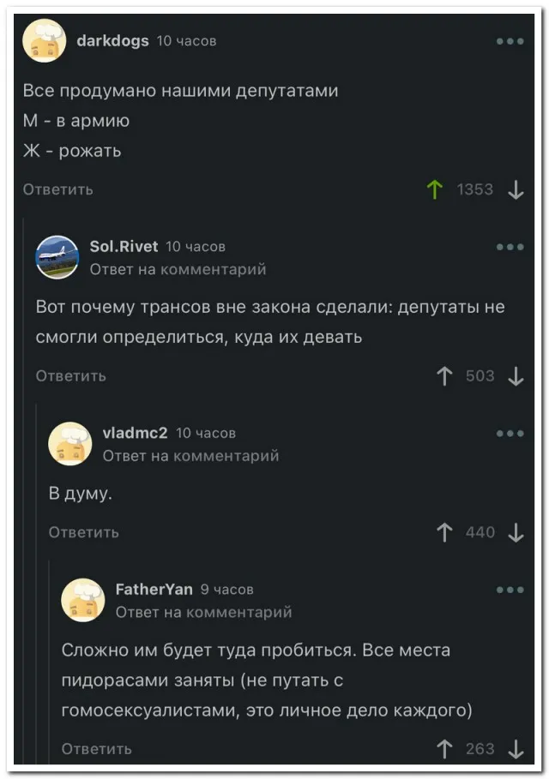Click Ответить under vladmc2's comment
This screenshot has height=779, width=549.
pyautogui.click(x=84, y=533)
